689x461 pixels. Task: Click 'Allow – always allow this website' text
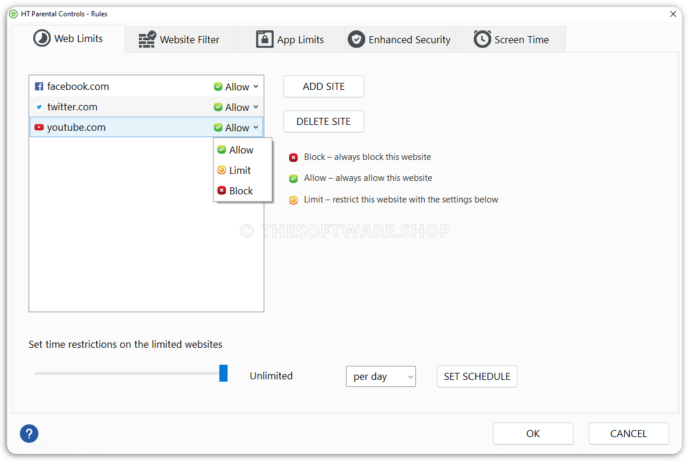click(x=368, y=179)
